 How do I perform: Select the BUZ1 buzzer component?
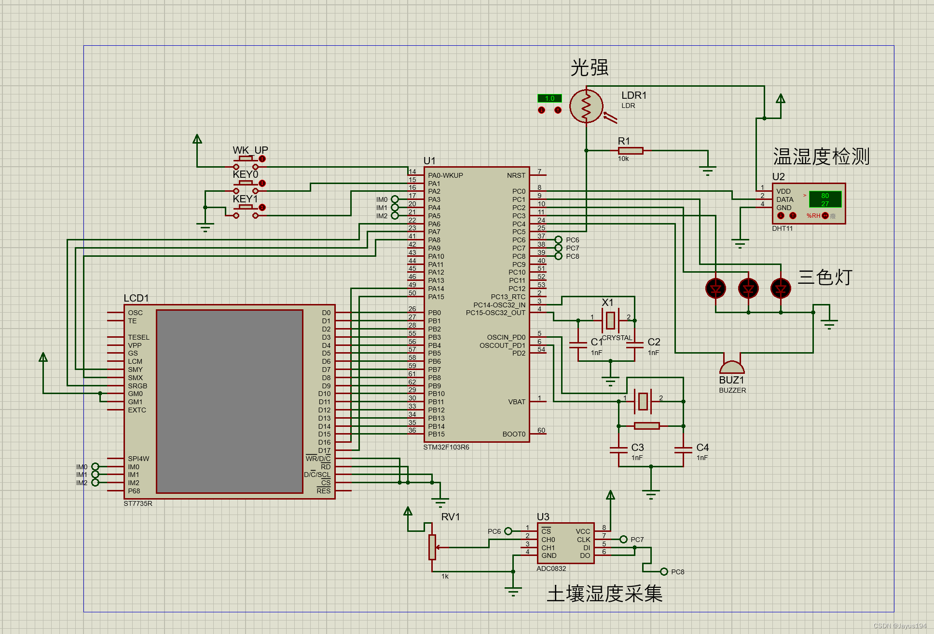[732, 367]
